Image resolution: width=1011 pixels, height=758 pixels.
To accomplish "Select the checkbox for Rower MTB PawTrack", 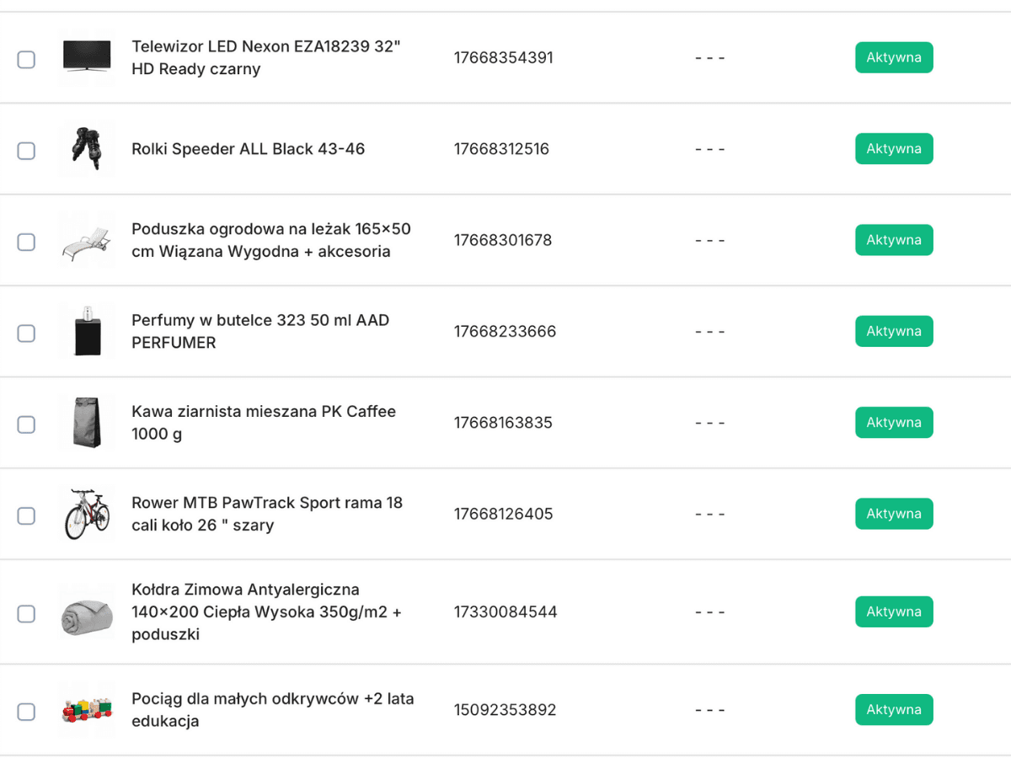I will point(26,514).
